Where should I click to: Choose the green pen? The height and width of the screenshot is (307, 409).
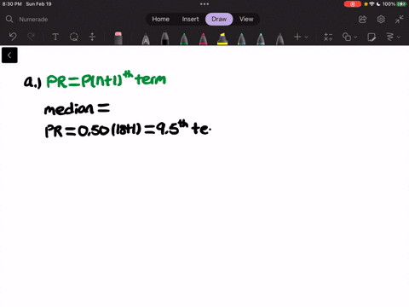[x=184, y=38]
